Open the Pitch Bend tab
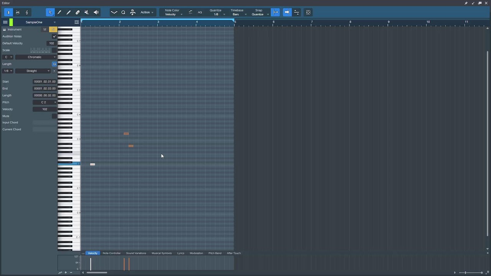The height and width of the screenshot is (276, 491). [215, 253]
